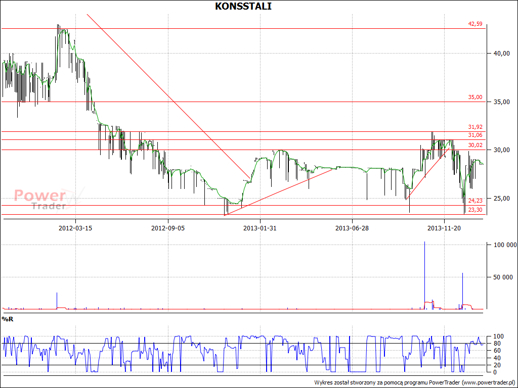
Task: Click the PowerTrader footer credit text
Action: point(415,383)
